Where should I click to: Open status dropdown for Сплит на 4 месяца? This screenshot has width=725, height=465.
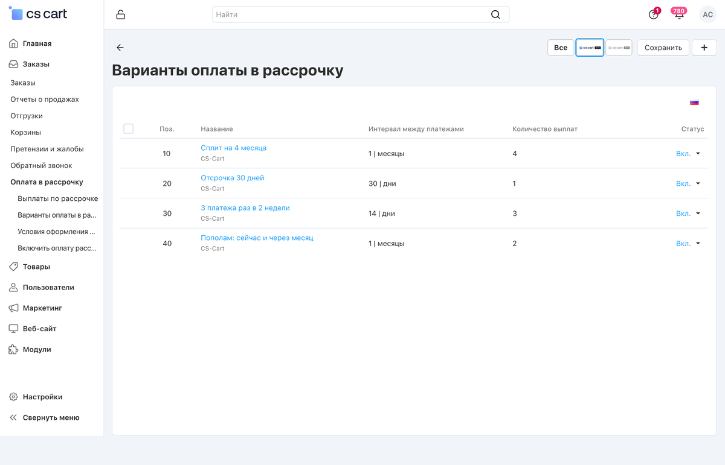[688, 154]
